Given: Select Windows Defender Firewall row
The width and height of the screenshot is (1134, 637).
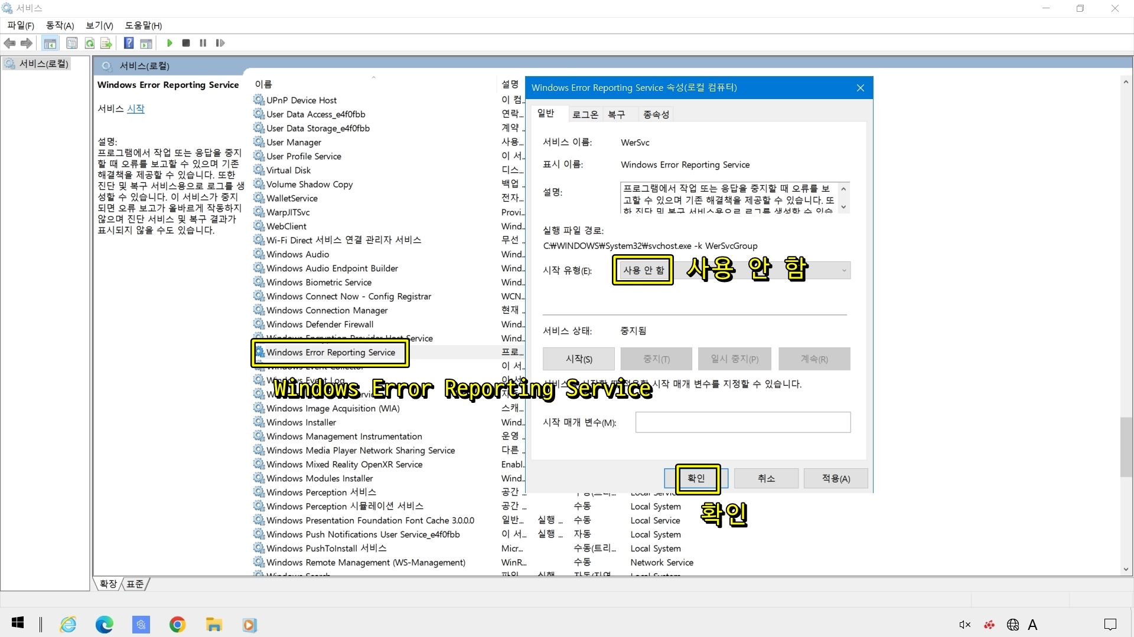Looking at the screenshot, I should point(320,324).
